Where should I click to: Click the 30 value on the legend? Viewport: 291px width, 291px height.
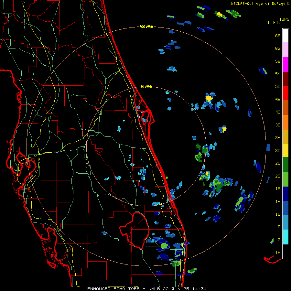click(278, 150)
